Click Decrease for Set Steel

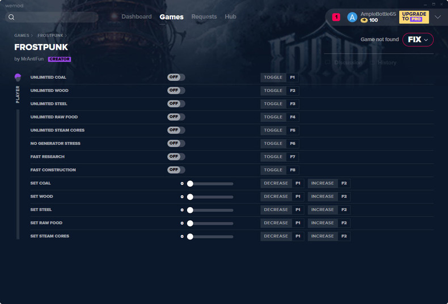coord(282,209)
